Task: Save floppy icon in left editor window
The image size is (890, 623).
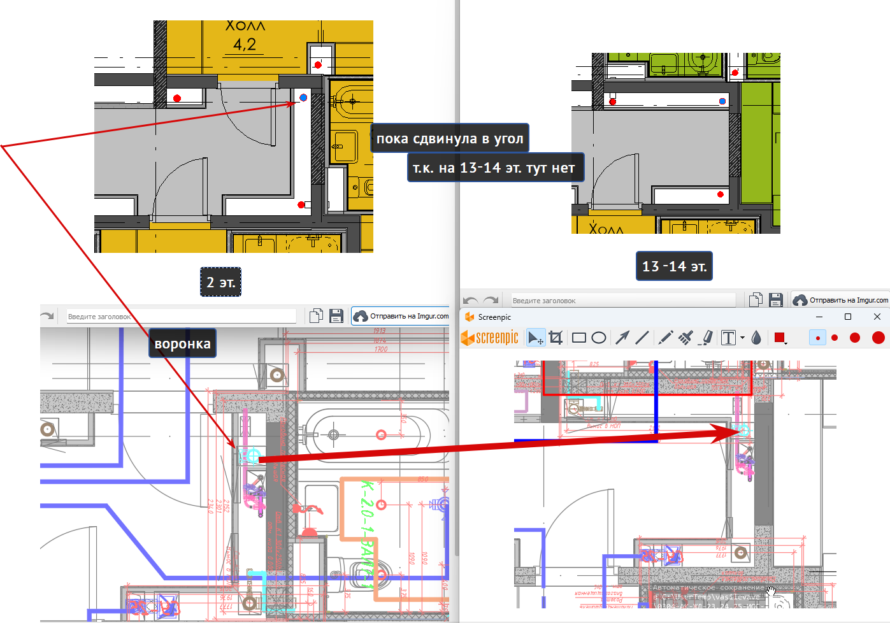Action: [x=336, y=316]
